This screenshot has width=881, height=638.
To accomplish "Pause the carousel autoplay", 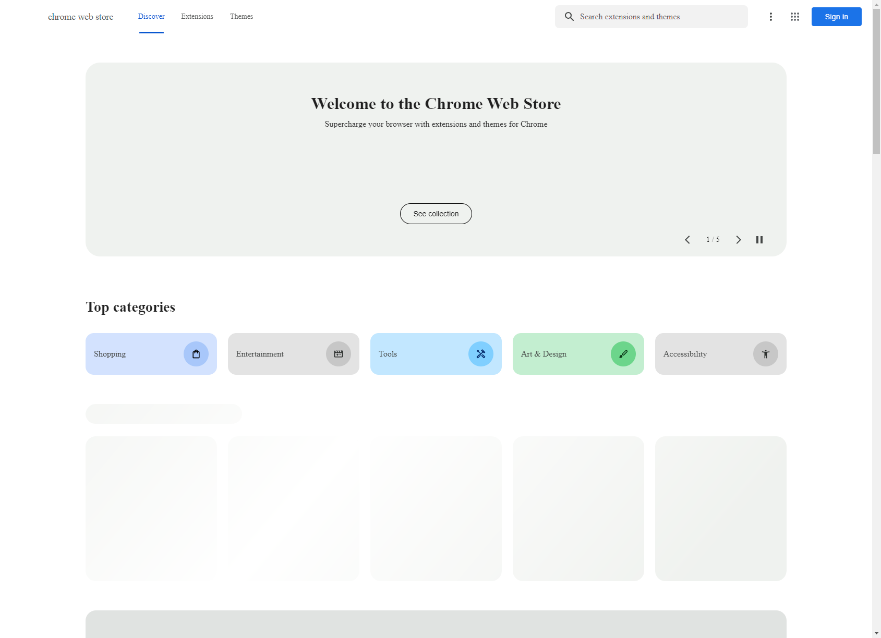I will pos(759,240).
